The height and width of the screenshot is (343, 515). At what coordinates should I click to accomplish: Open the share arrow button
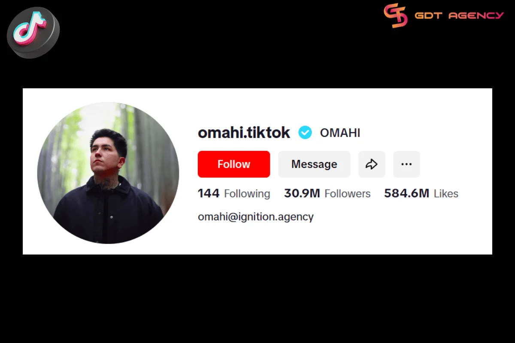(372, 164)
